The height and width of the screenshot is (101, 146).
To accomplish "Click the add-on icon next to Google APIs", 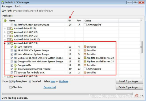I will pos(15,65).
